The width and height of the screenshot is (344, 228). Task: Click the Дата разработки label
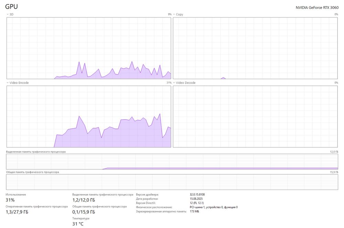coord(147,199)
